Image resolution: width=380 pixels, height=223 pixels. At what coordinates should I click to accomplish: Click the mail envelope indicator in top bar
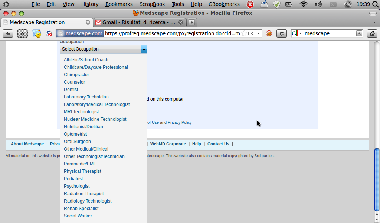(333, 4)
